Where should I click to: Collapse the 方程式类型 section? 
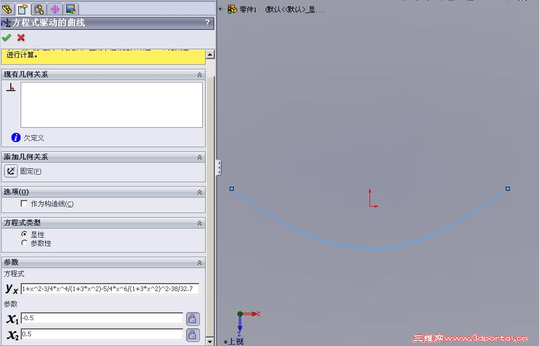point(199,223)
